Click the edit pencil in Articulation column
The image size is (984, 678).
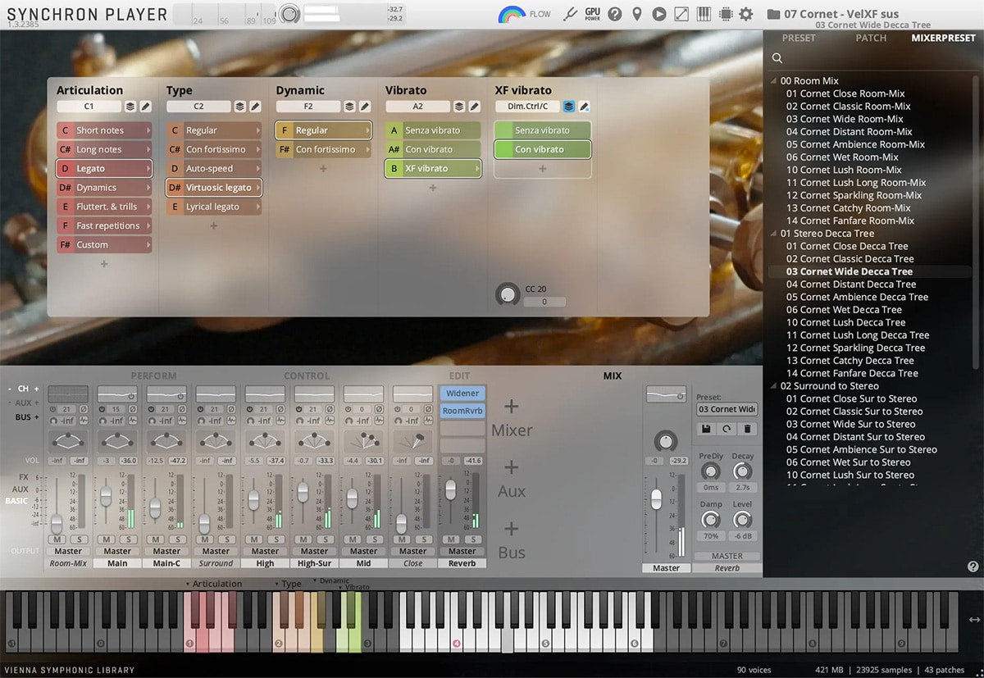pos(145,107)
